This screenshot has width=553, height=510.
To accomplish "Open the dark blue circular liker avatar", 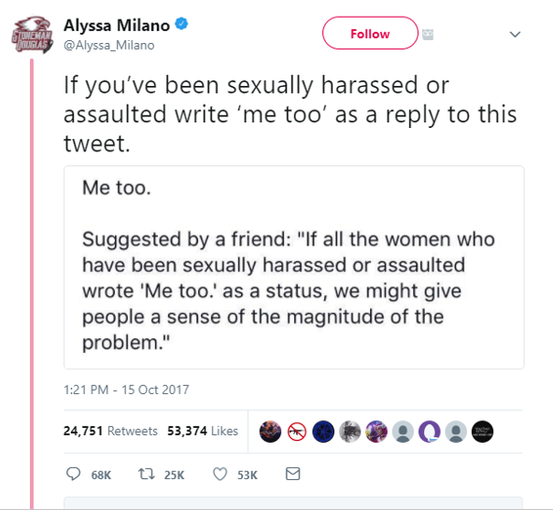I will (x=323, y=432).
